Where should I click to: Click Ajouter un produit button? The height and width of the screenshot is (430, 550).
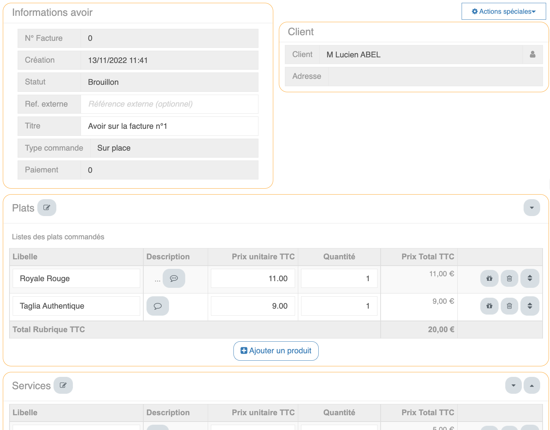(x=276, y=351)
